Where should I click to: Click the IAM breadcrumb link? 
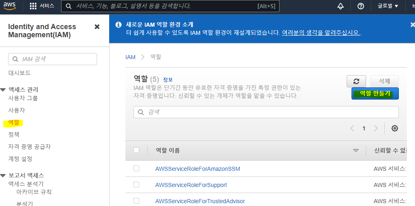[x=131, y=57]
